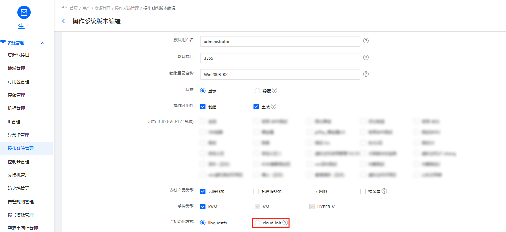506x232 pixels.
Task: Enable the 托管服务器 checkbox
Action: [x=256, y=191]
